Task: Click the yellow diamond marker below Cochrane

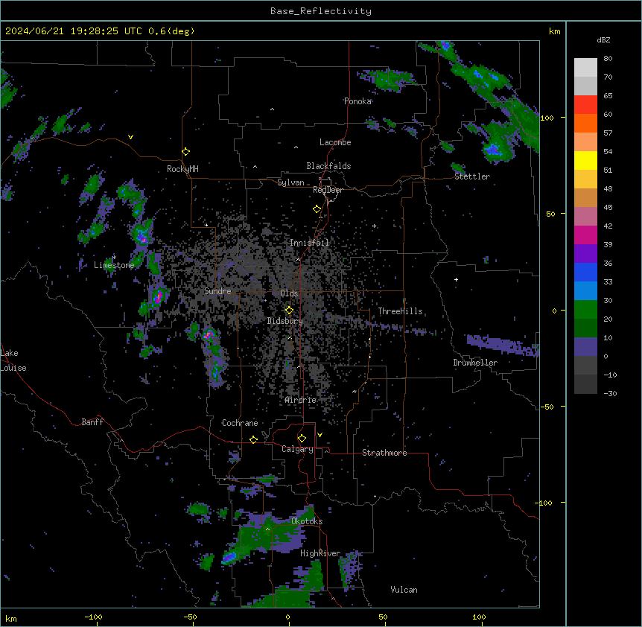Action: pyautogui.click(x=253, y=439)
